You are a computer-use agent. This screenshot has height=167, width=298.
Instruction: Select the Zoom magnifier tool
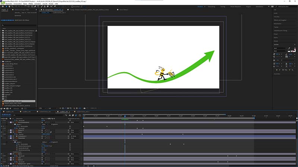point(12,6)
